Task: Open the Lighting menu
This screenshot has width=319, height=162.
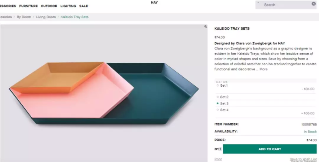Action: tap(68, 6)
